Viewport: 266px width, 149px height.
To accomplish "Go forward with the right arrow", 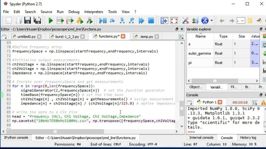I will [x=232, y=21].
